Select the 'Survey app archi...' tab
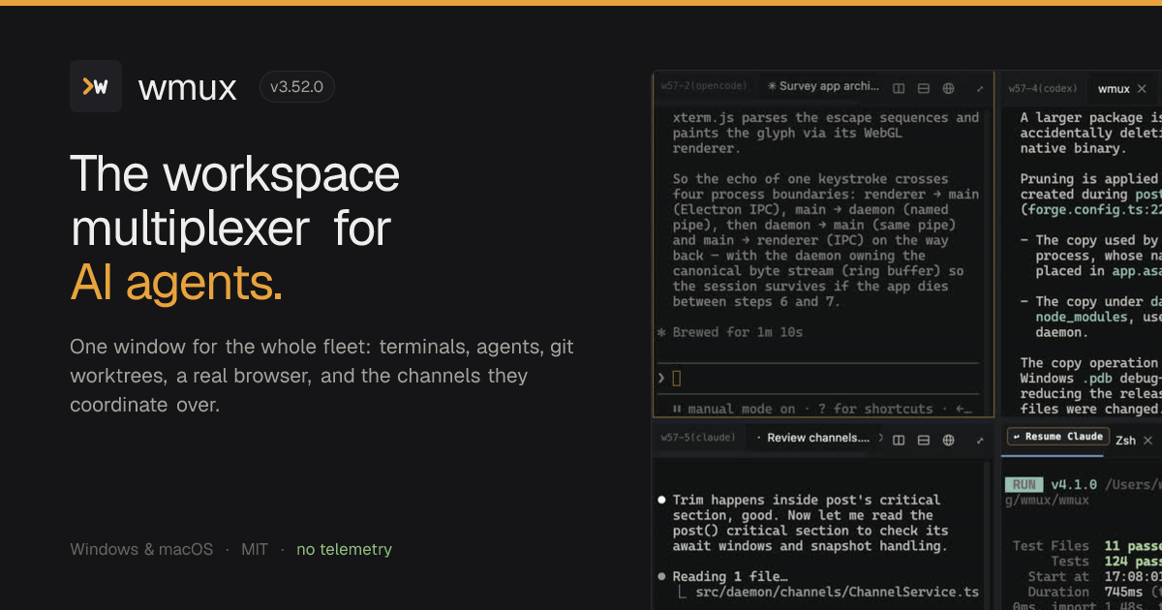Viewport: 1162px width, 610px height. click(x=823, y=86)
